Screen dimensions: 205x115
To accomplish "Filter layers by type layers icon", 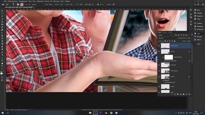I will [x=181, y=35].
